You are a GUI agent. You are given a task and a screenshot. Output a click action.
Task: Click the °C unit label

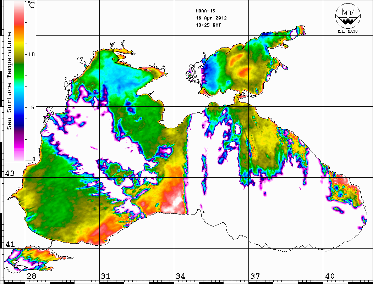pyautogui.click(x=31, y=5)
